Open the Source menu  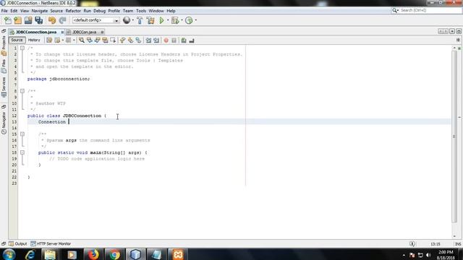56,11
